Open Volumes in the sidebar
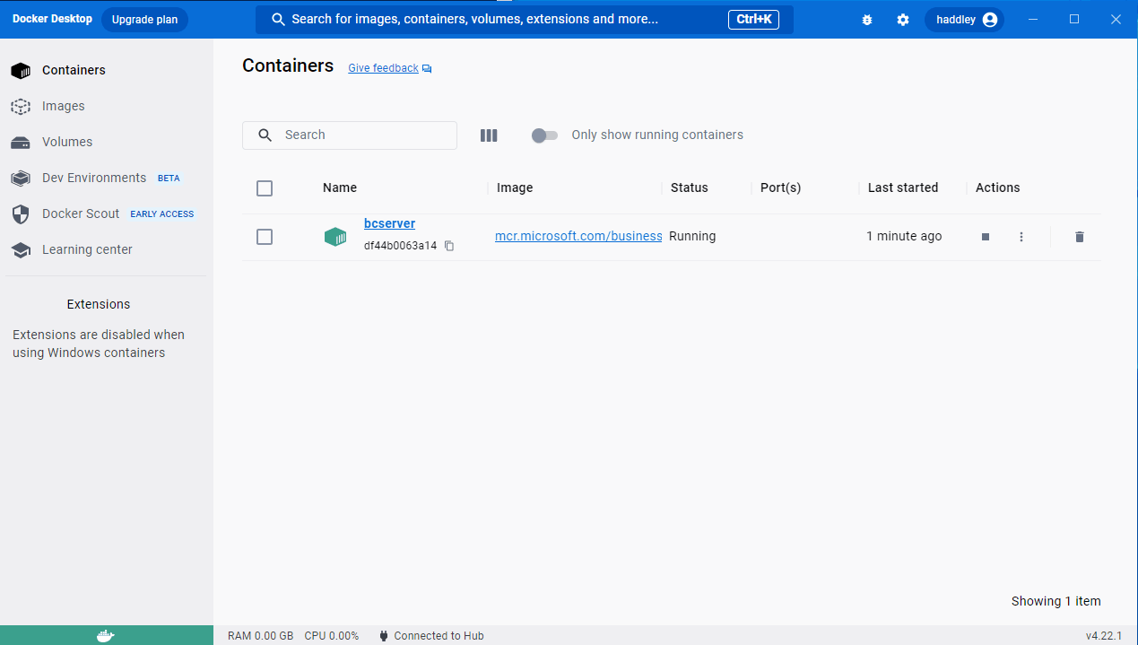 click(66, 142)
